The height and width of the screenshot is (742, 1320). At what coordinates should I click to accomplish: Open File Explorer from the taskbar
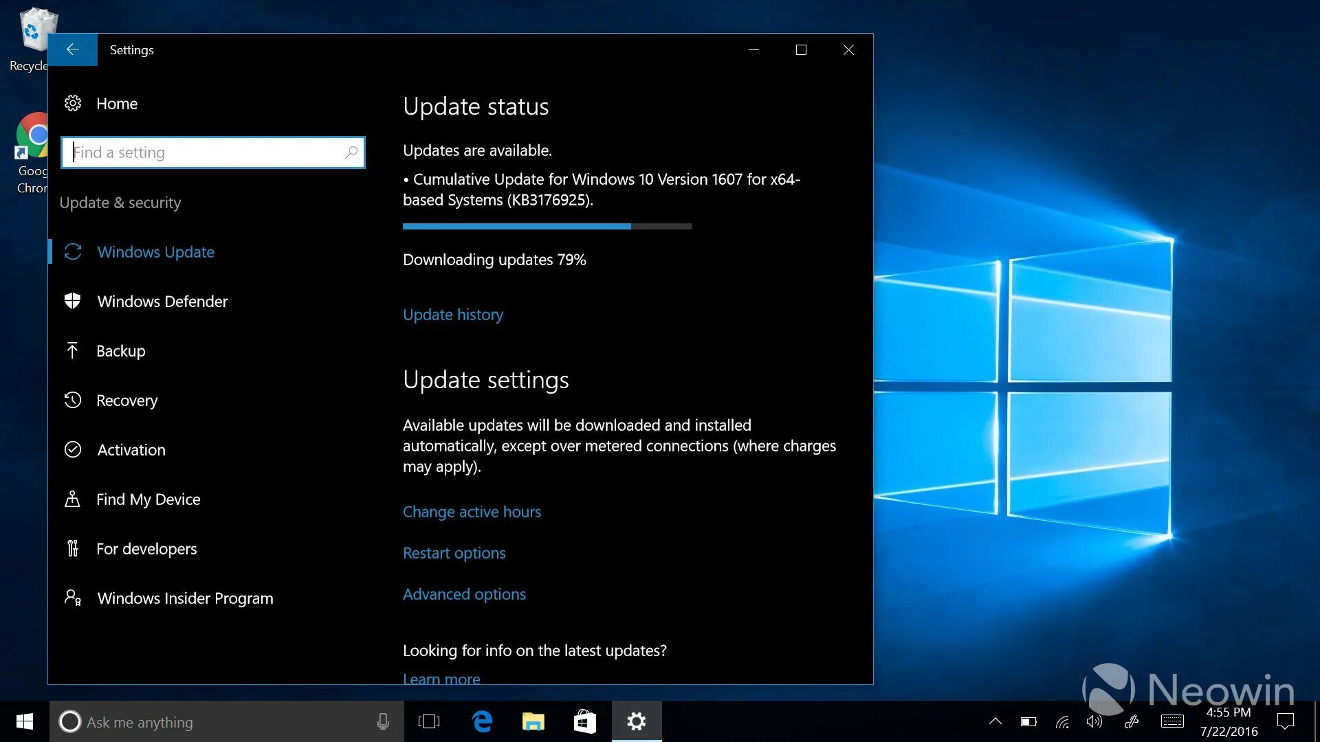pos(533,721)
